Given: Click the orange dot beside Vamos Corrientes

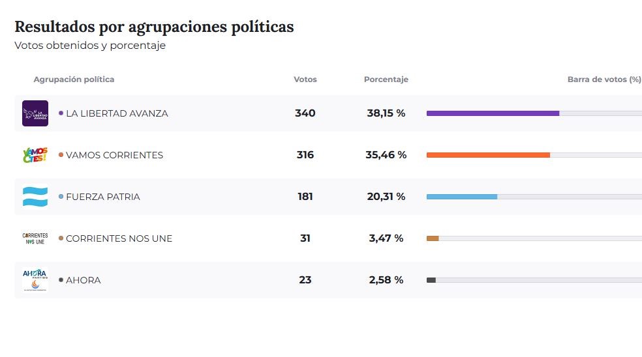Looking at the screenshot, I should click(x=61, y=155).
